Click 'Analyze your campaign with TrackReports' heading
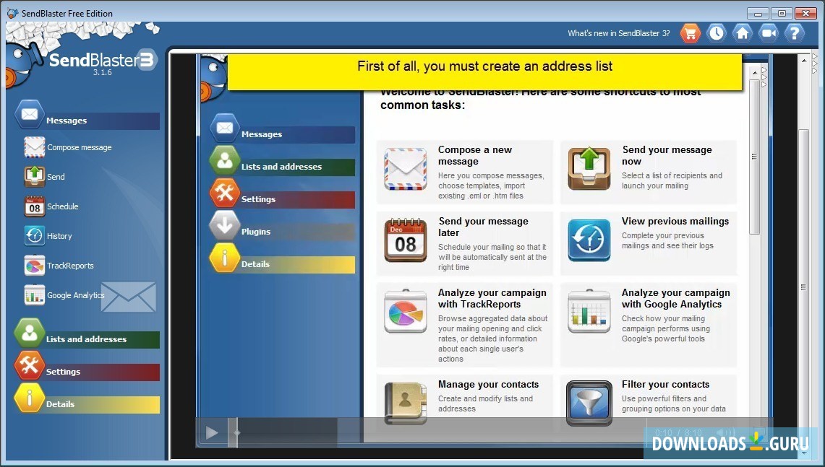Image resolution: width=825 pixels, height=467 pixels. 492,298
